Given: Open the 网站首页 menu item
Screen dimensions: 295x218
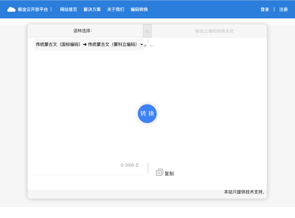Looking at the screenshot, I should 69,9.
